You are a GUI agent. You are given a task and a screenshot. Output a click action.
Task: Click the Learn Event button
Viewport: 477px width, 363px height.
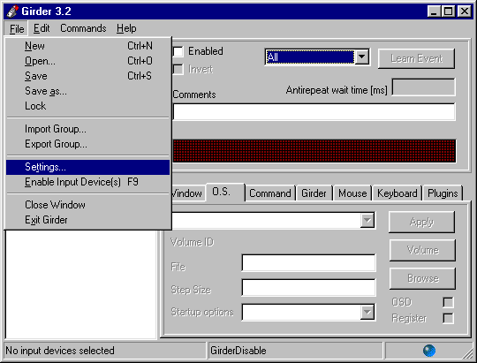(x=416, y=58)
